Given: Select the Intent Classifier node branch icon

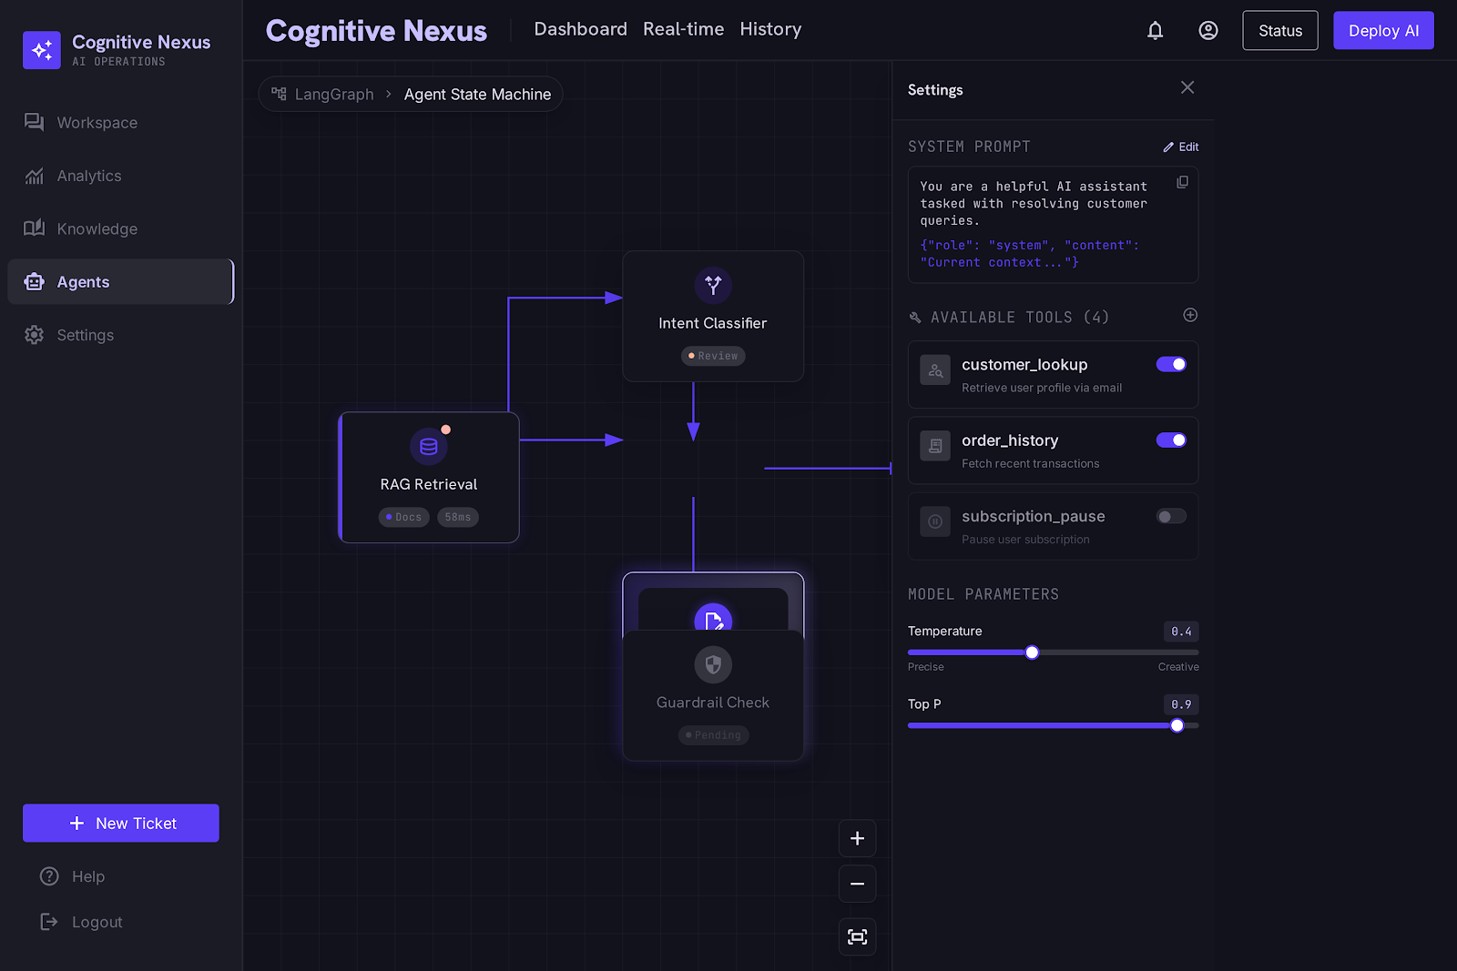Looking at the screenshot, I should pyautogui.click(x=713, y=286).
